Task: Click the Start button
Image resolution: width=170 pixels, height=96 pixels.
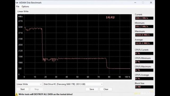Action: pos(23,89)
